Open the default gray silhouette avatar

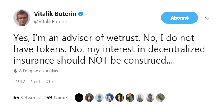[x=99, y=98]
